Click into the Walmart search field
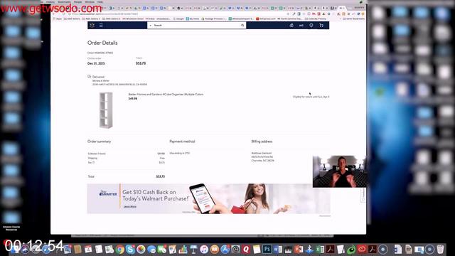 197,26
